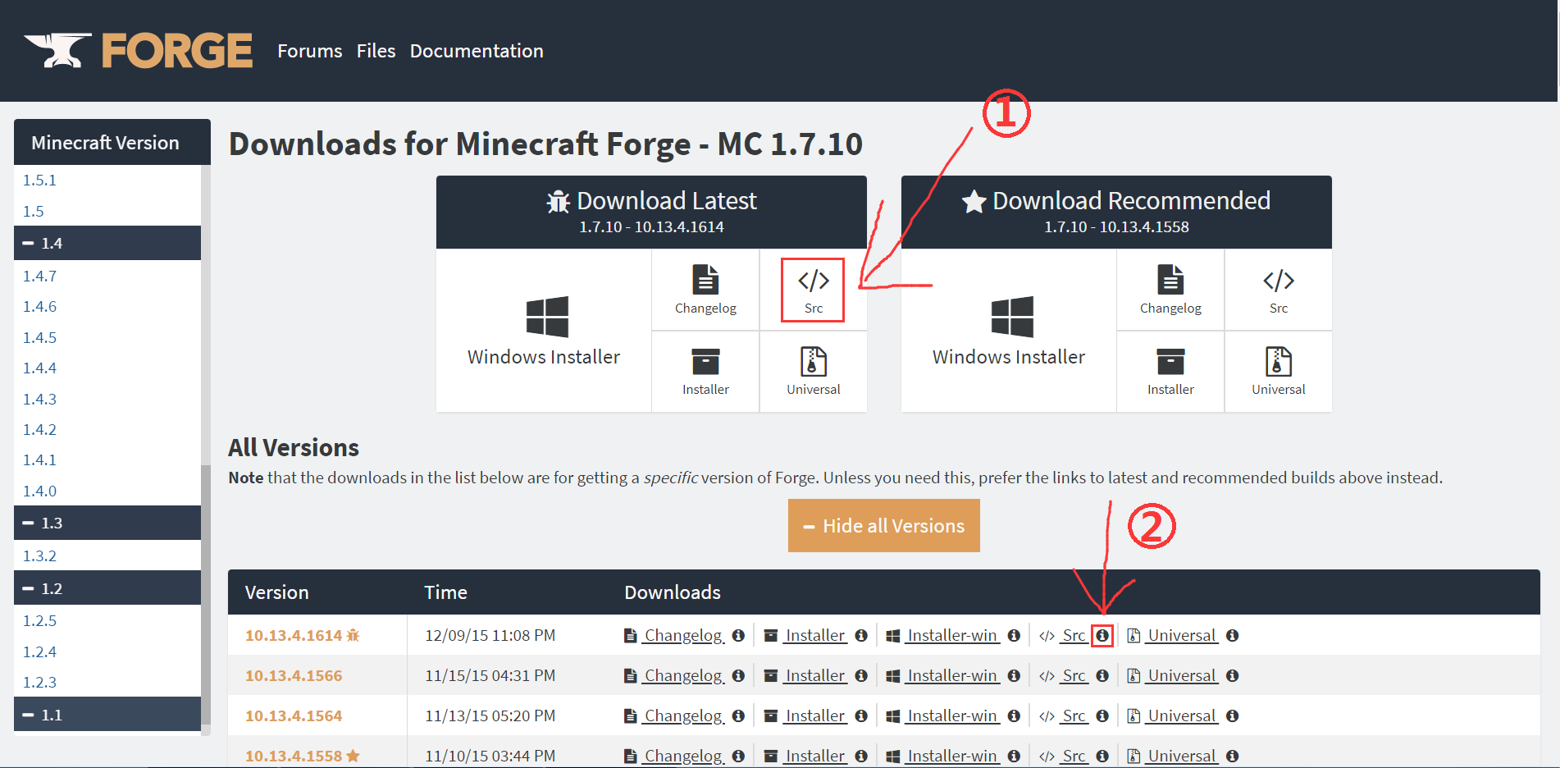Image resolution: width=1560 pixels, height=768 pixels.
Task: Click info icon beside Changelog for 10.13.4.1566
Action: (738, 675)
